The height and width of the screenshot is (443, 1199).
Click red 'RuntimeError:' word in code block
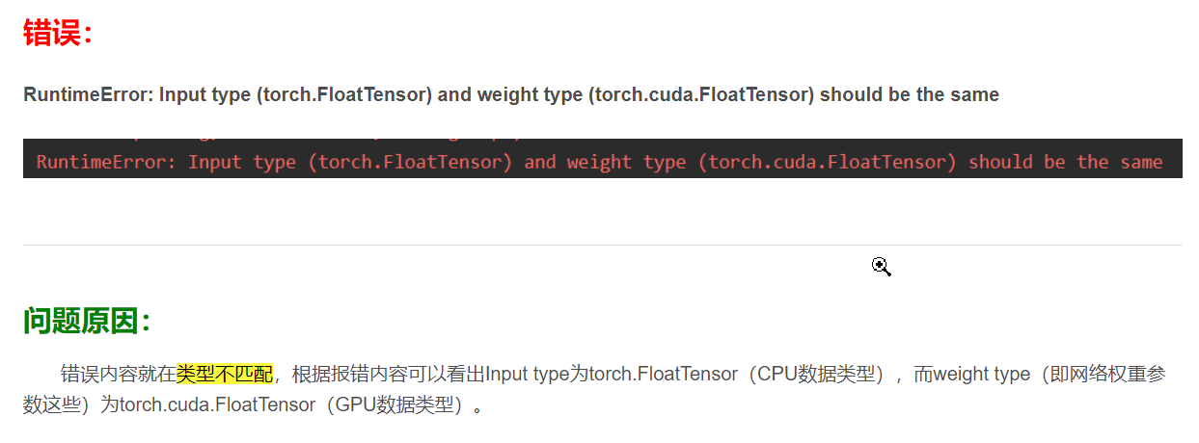pyautogui.click(x=106, y=162)
